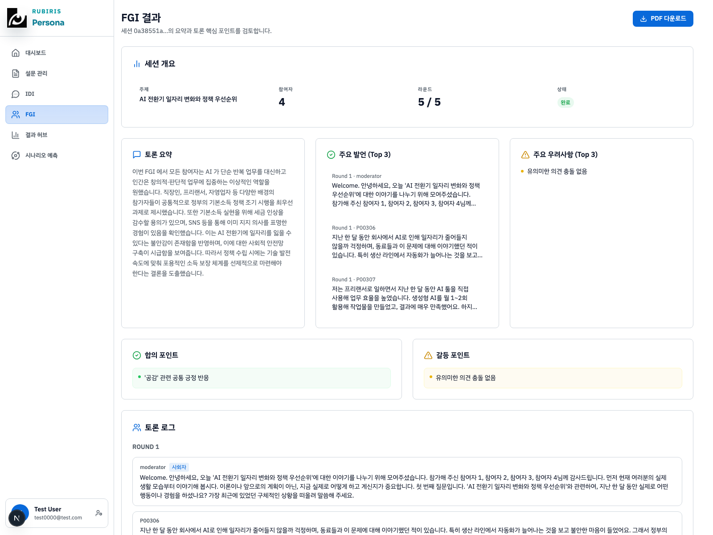Click the bar chart icon beside 세션 개요
This screenshot has height=535, width=713.
click(136, 63)
